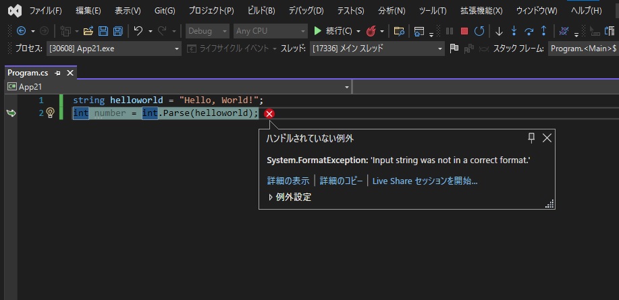Click the Hot Reload flame icon
Screen dimensions: 619x300
[x=371, y=31]
